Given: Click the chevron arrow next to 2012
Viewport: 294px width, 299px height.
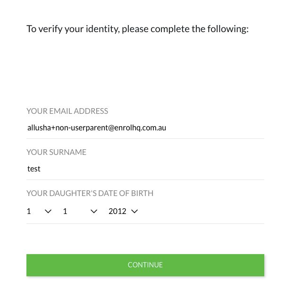Looking at the screenshot, I should (134, 211).
